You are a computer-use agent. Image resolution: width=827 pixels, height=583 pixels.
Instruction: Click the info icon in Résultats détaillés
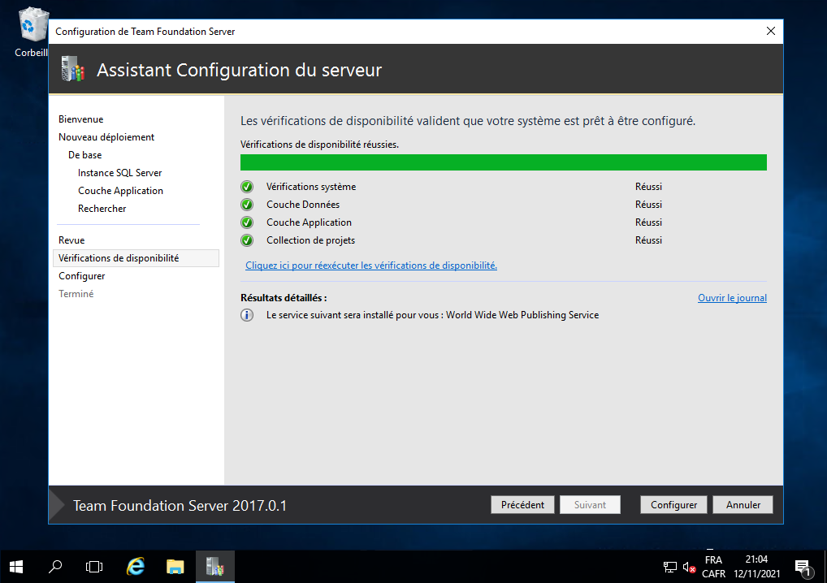click(247, 315)
